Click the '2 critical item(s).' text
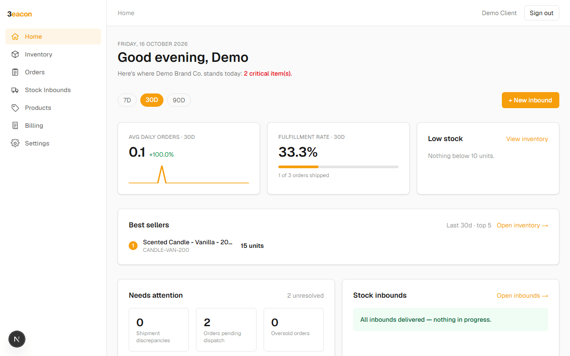 (x=268, y=73)
